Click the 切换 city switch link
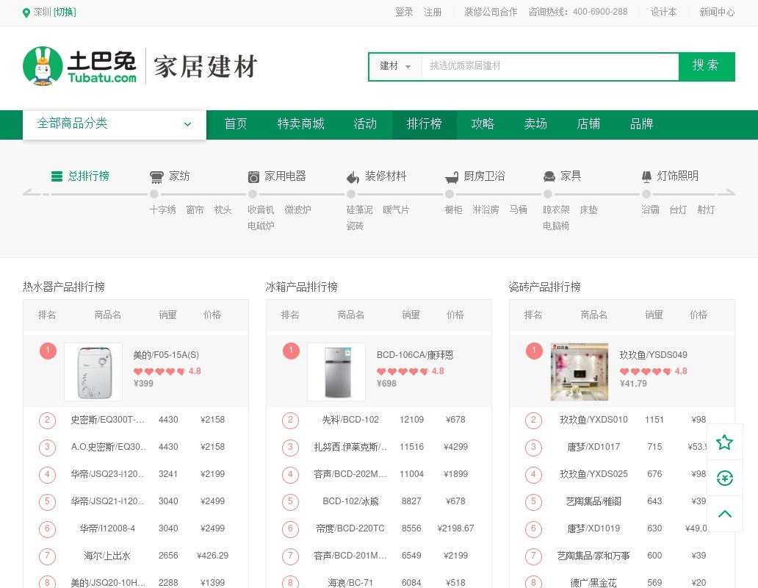 pyautogui.click(x=65, y=12)
